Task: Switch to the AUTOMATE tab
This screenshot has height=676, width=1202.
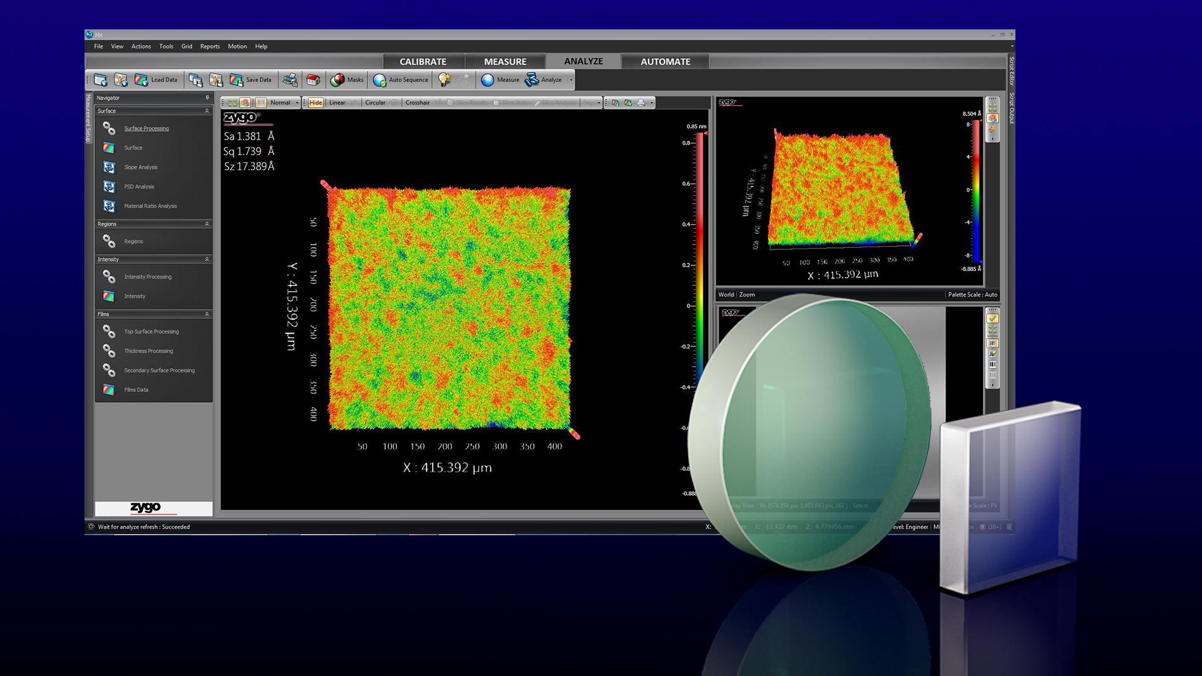Action: point(665,61)
